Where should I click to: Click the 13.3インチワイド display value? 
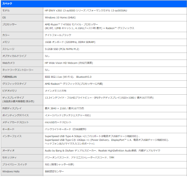pyautogui.click(x=99, y=98)
